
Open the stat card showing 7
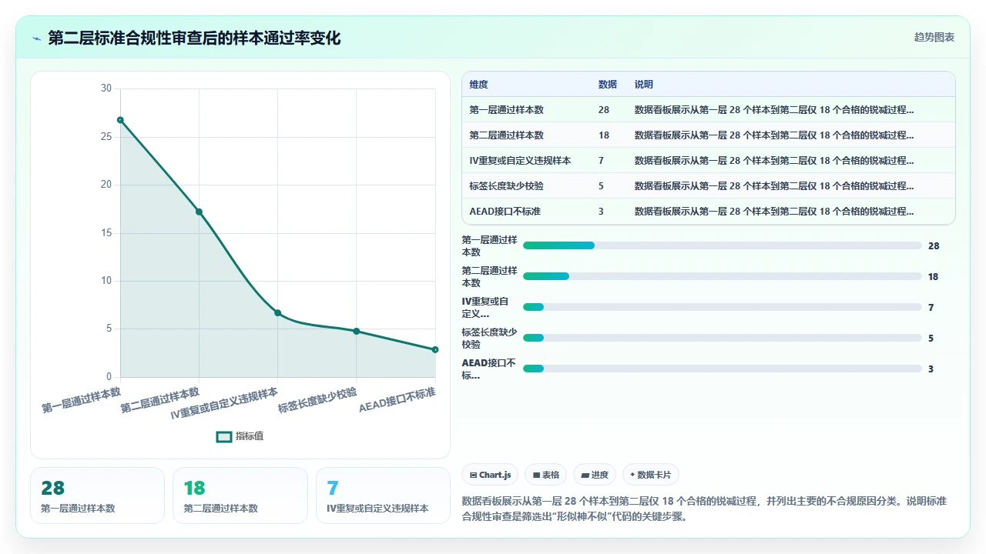[x=383, y=496]
